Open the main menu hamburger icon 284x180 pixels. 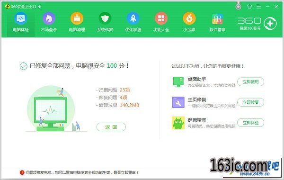pos(258,7)
